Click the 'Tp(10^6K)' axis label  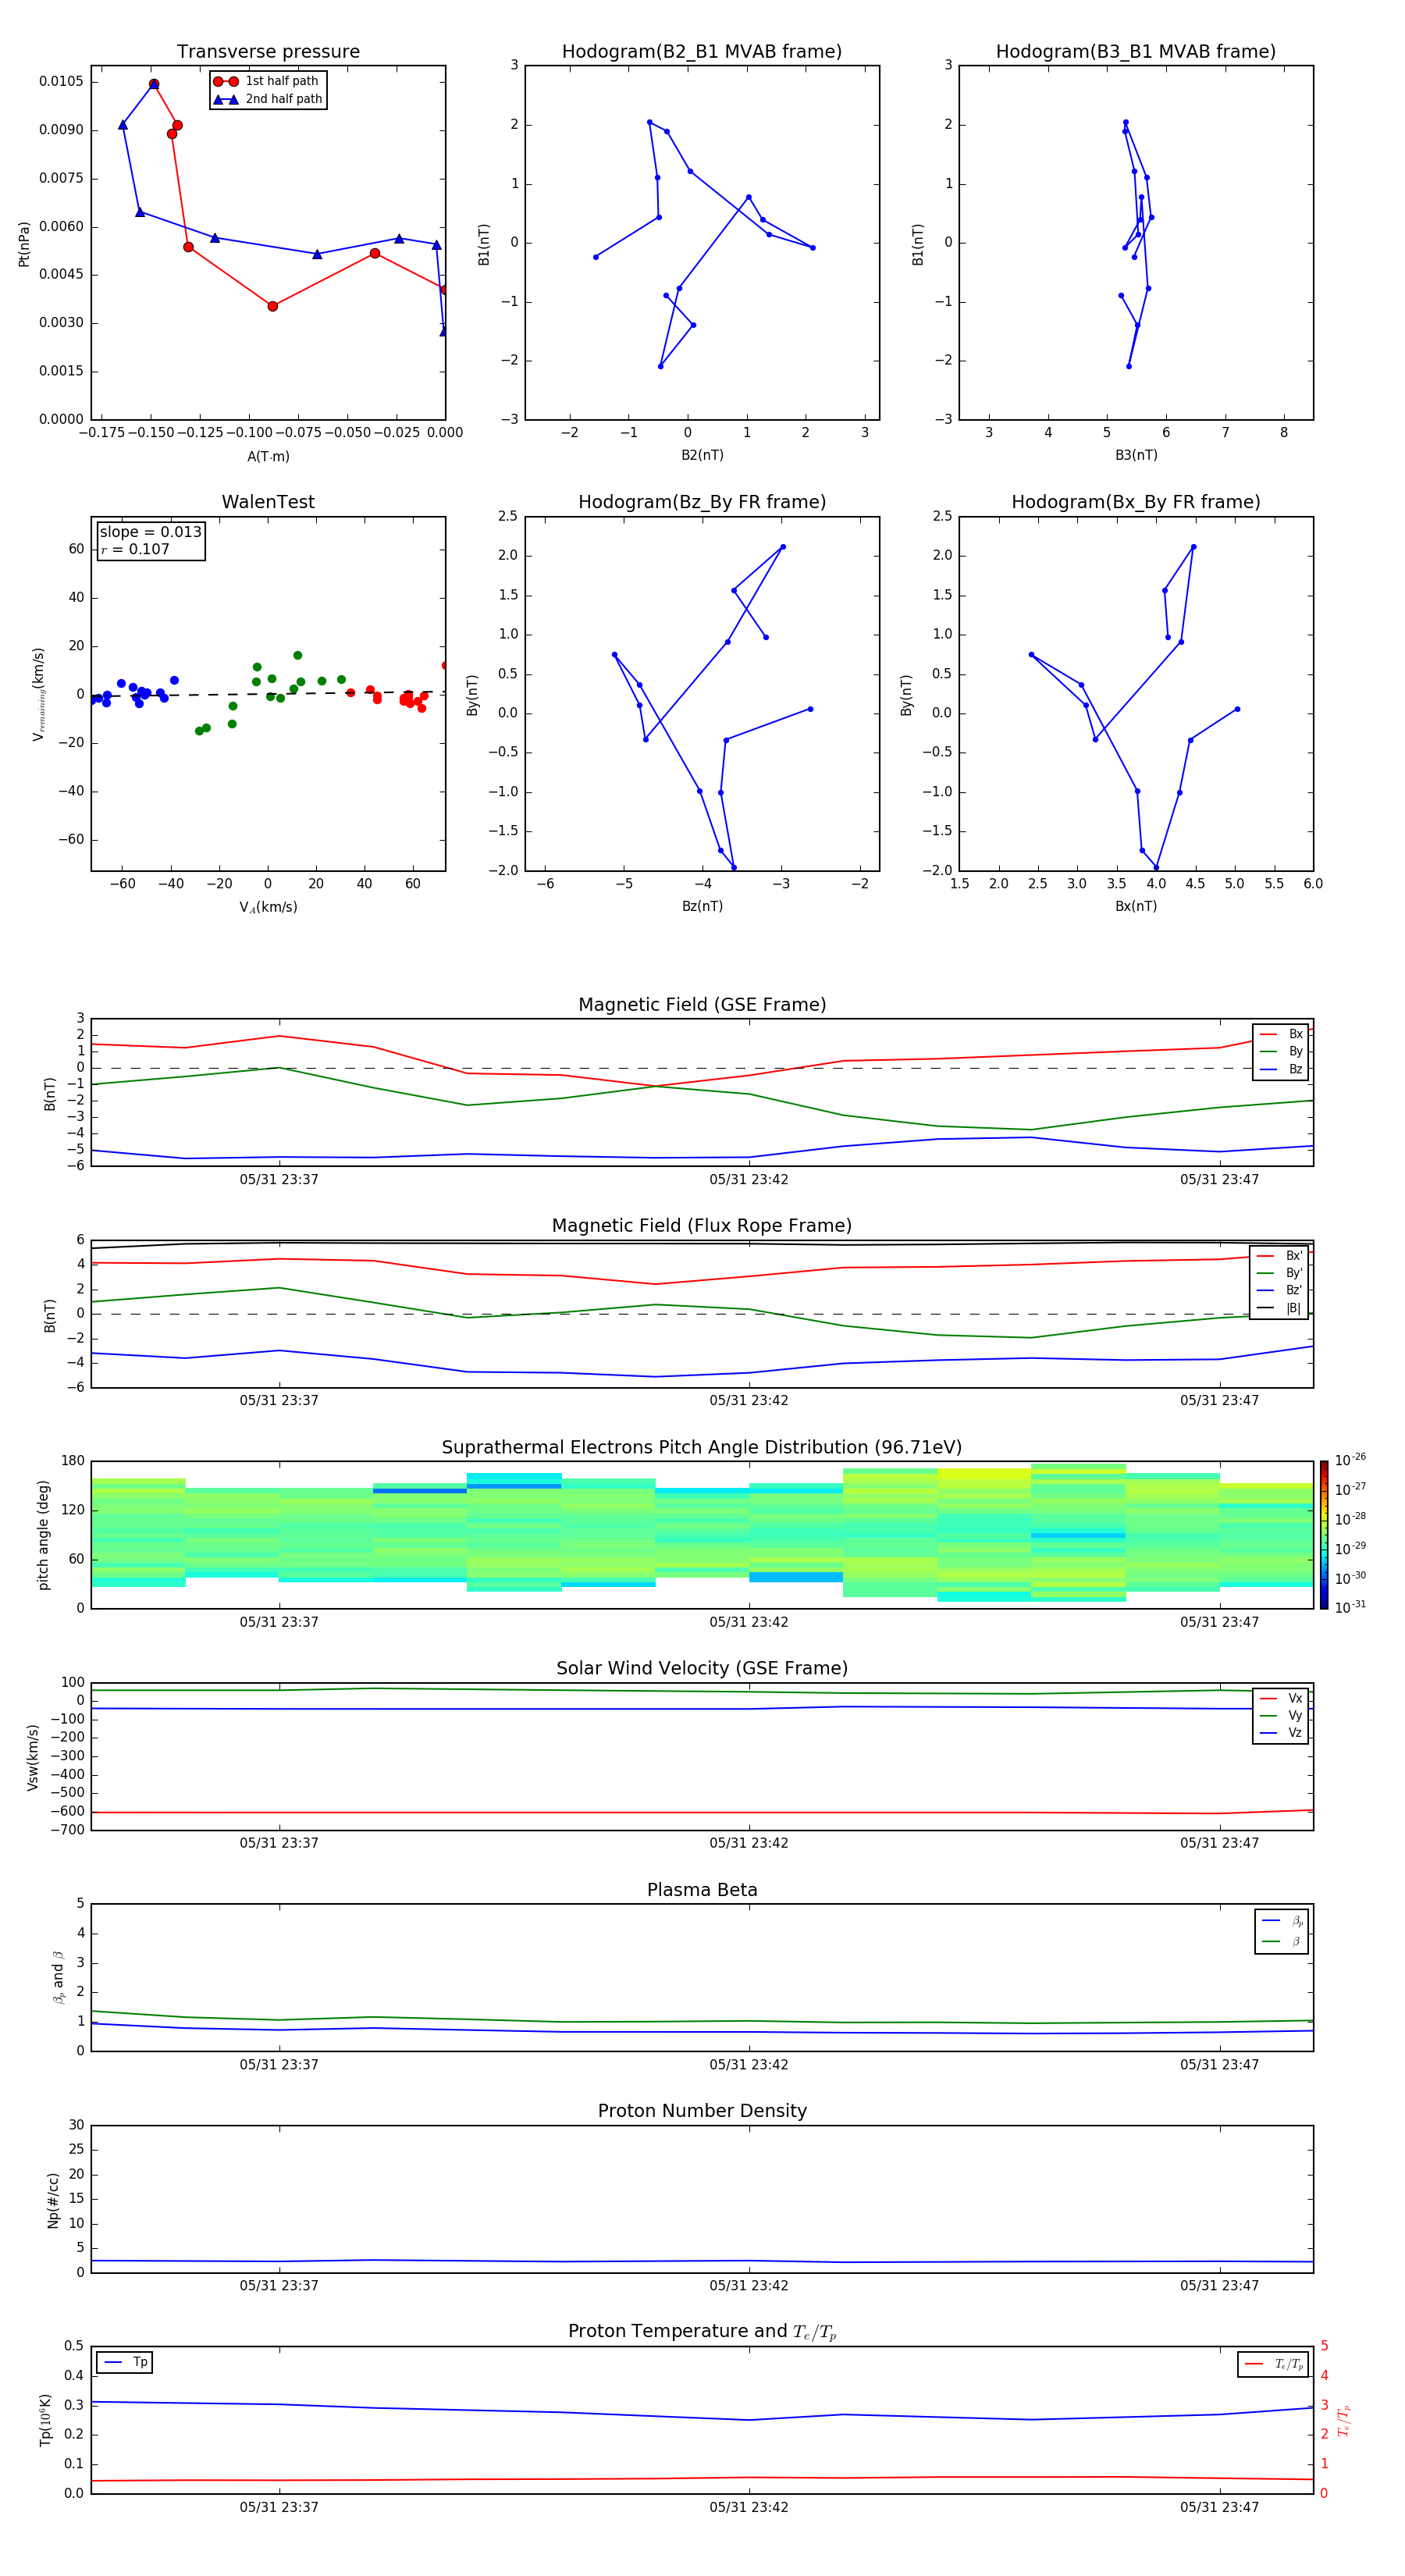(x=45, y=2420)
